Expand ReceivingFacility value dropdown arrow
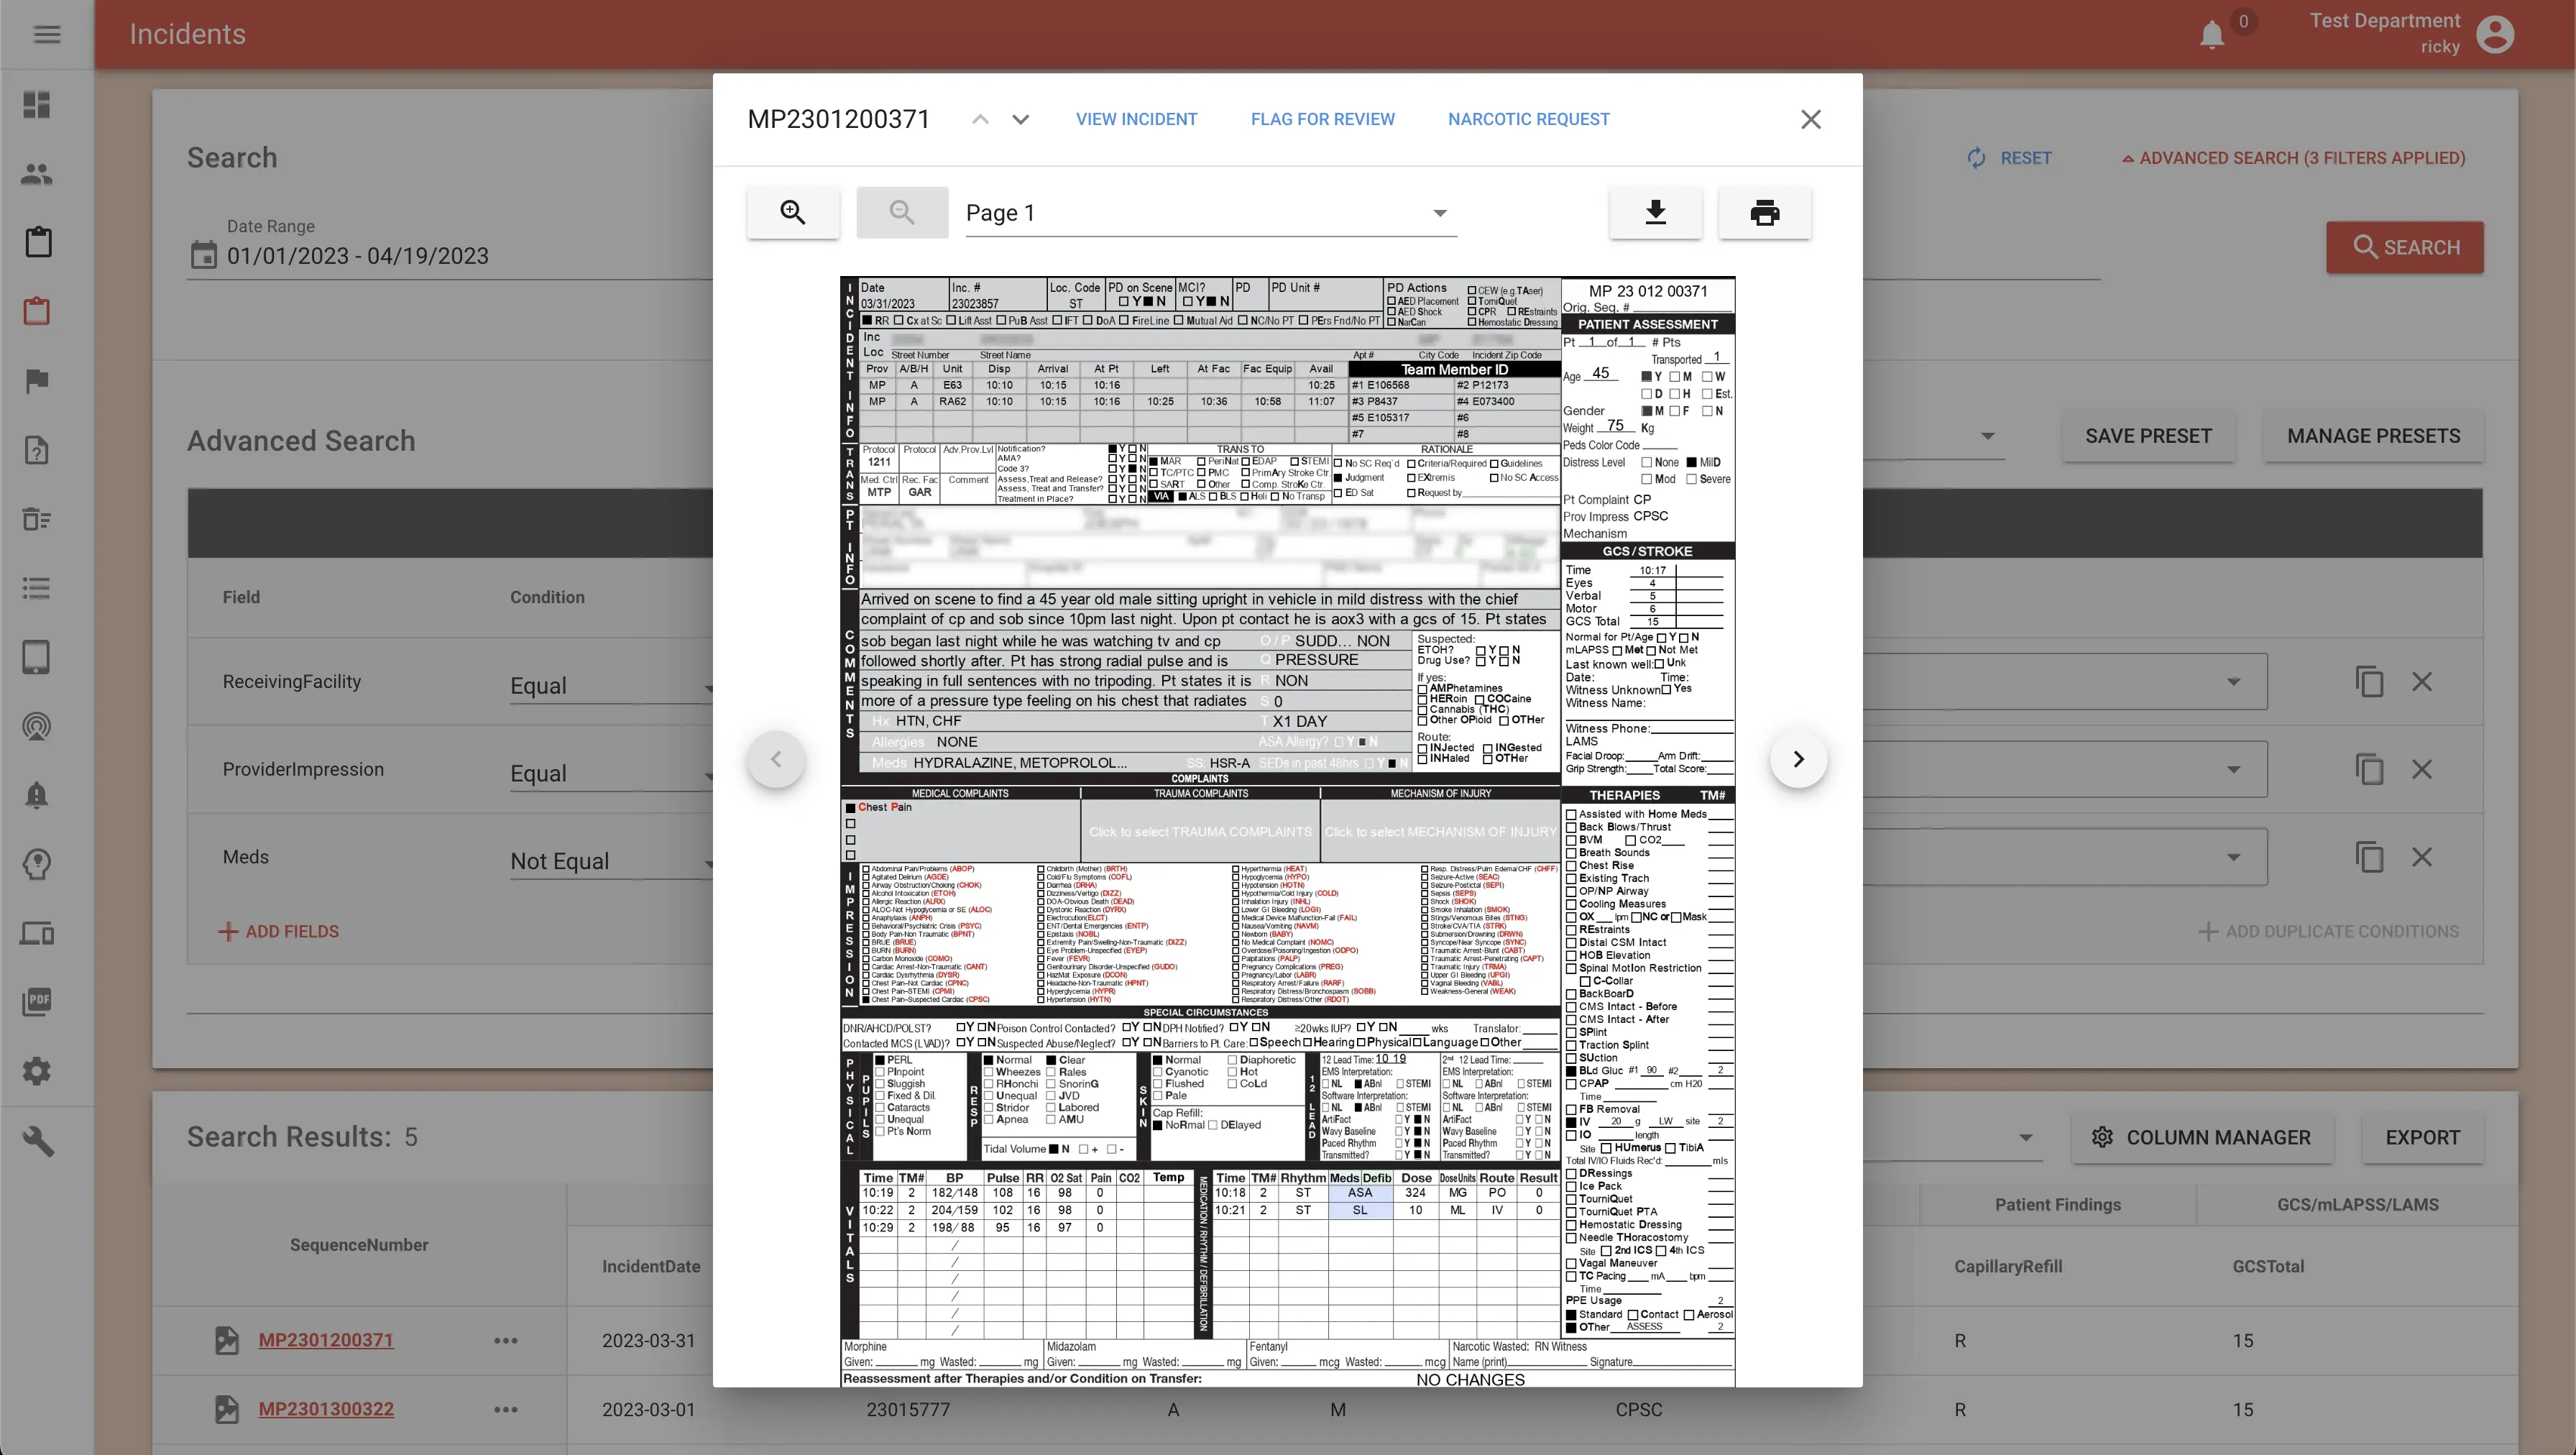This screenshot has height=1455, width=2576. pyautogui.click(x=2233, y=682)
